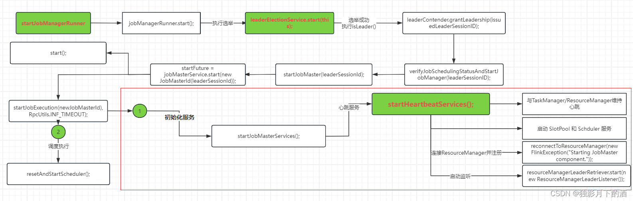Select the reconnectToResourceManager box
This screenshot has height=201, width=633.
tap(574, 152)
